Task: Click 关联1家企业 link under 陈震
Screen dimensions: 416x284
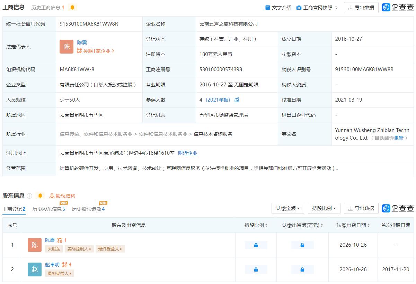Action: 96,51
